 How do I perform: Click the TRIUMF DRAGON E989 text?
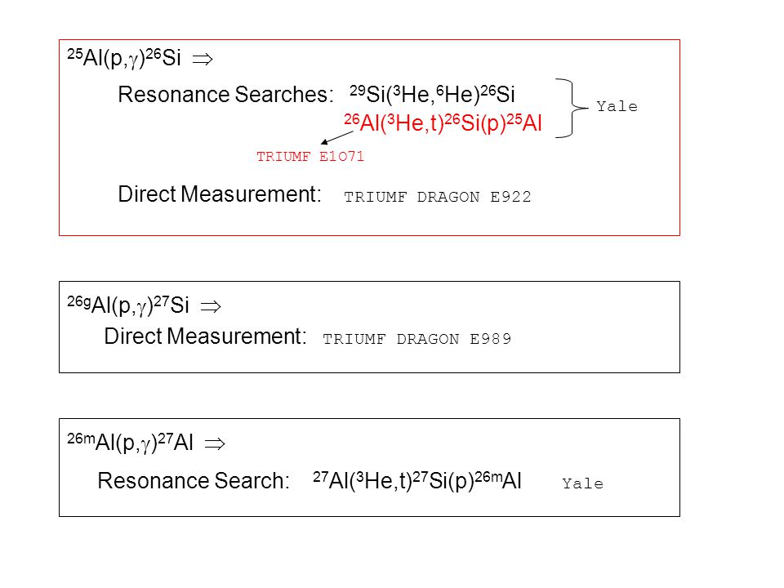point(417,339)
